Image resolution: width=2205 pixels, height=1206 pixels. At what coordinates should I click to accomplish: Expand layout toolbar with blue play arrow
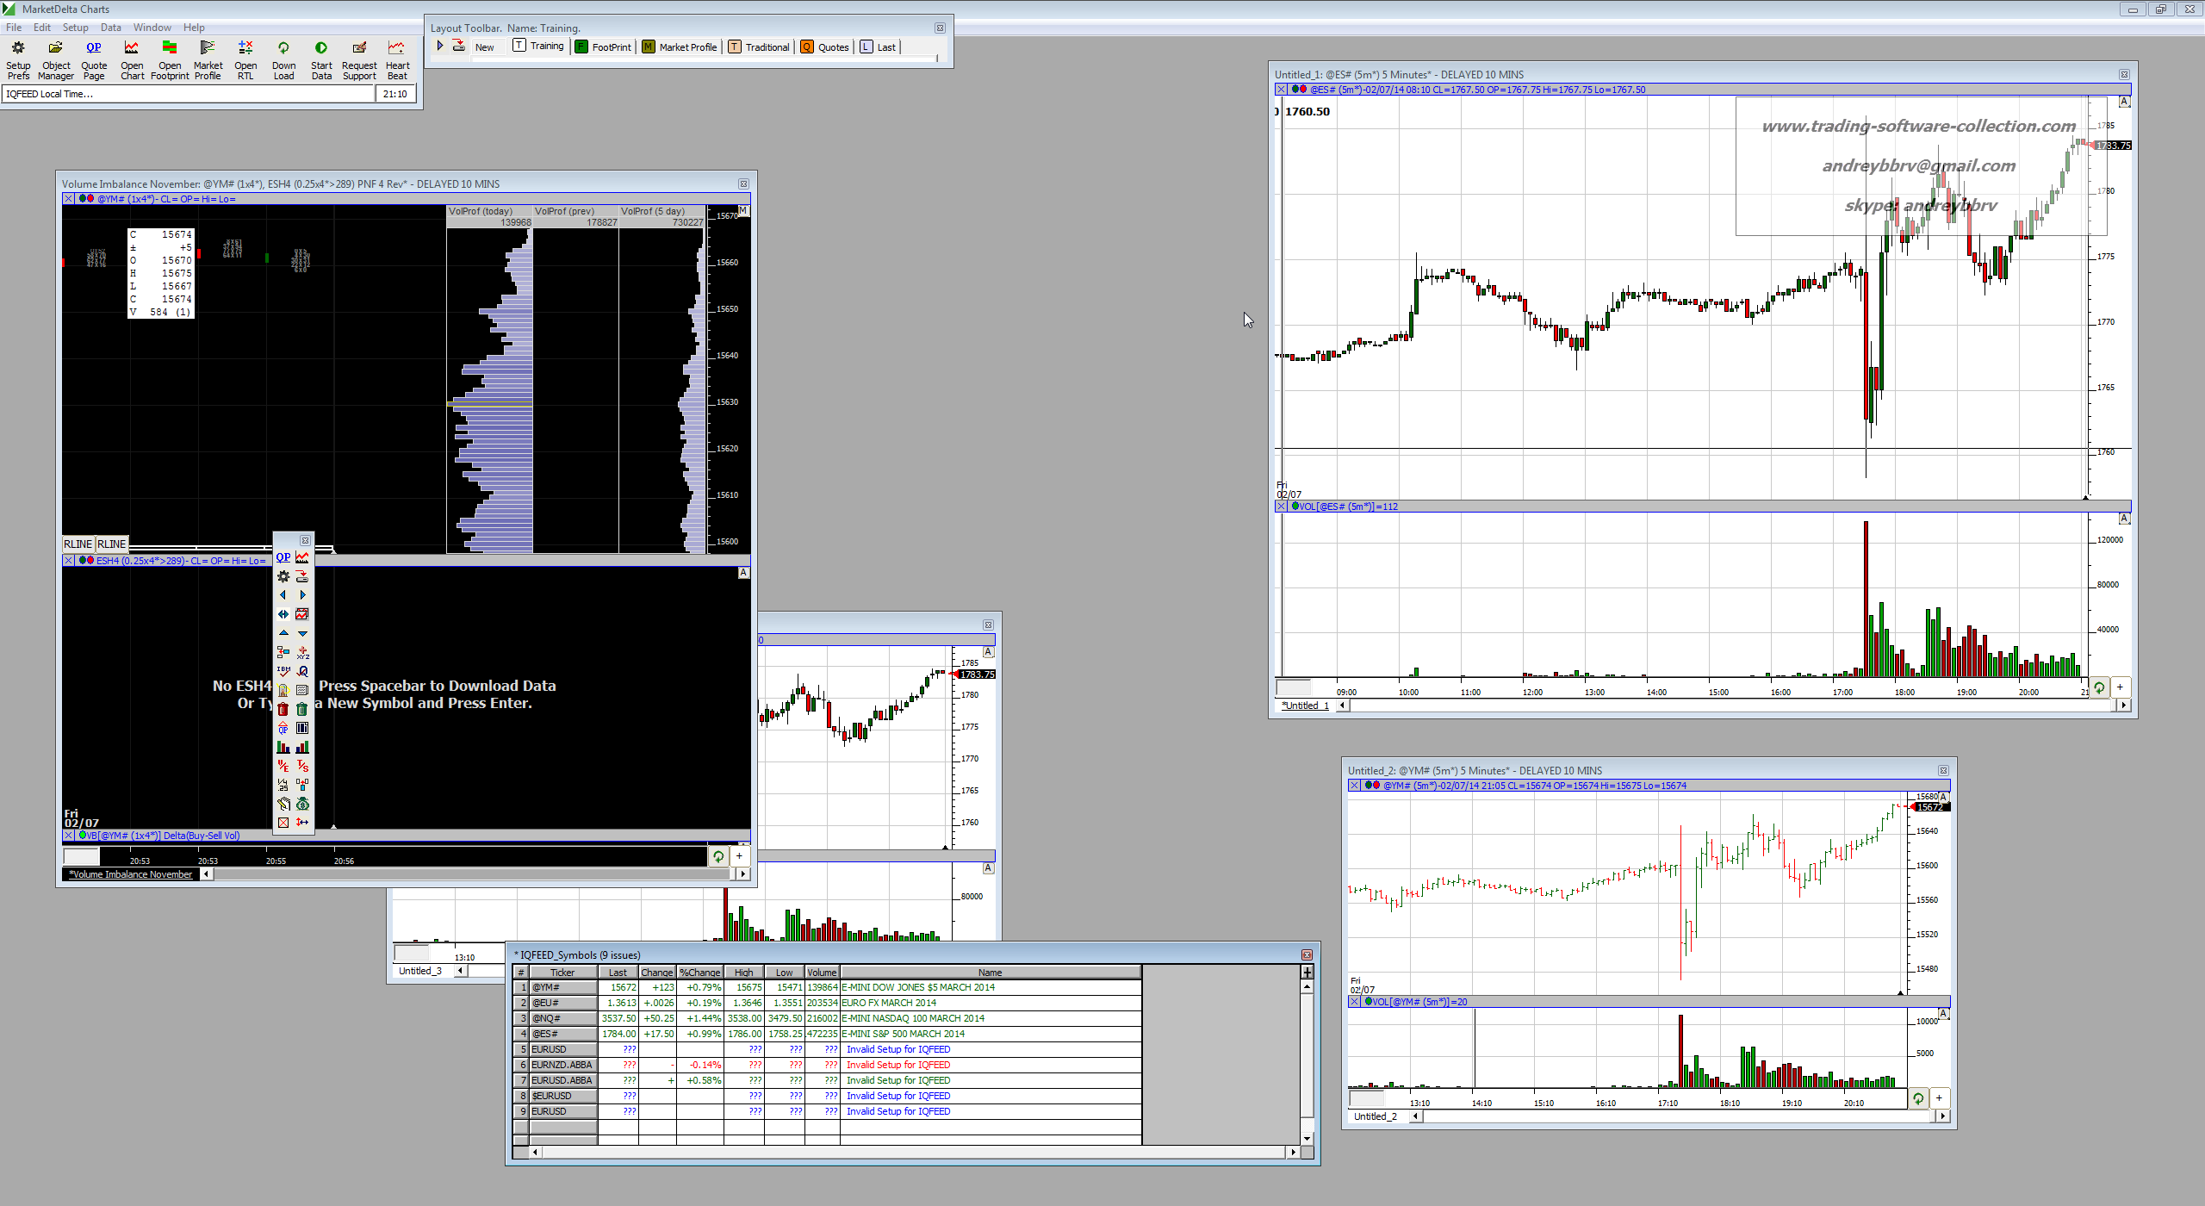pyautogui.click(x=440, y=47)
